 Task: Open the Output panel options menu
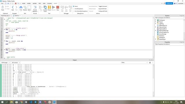click(153, 63)
